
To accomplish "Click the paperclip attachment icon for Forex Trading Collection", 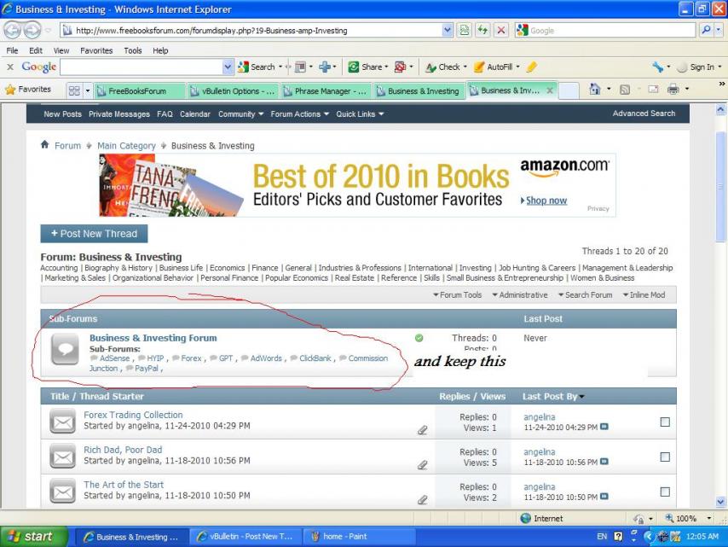I will [x=423, y=430].
